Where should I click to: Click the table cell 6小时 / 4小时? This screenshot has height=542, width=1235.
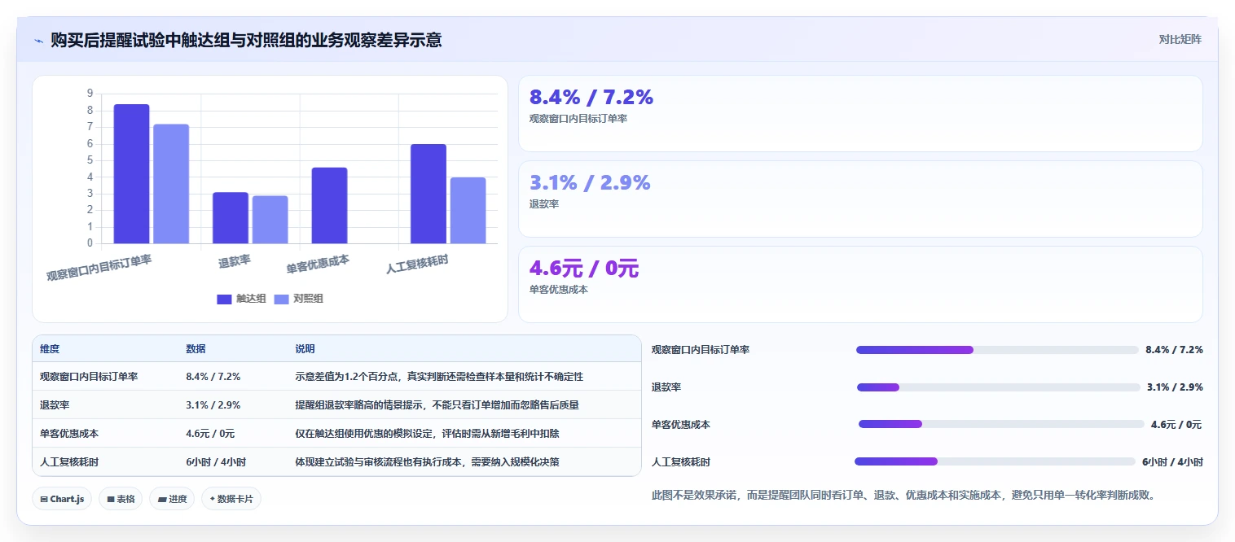(216, 462)
